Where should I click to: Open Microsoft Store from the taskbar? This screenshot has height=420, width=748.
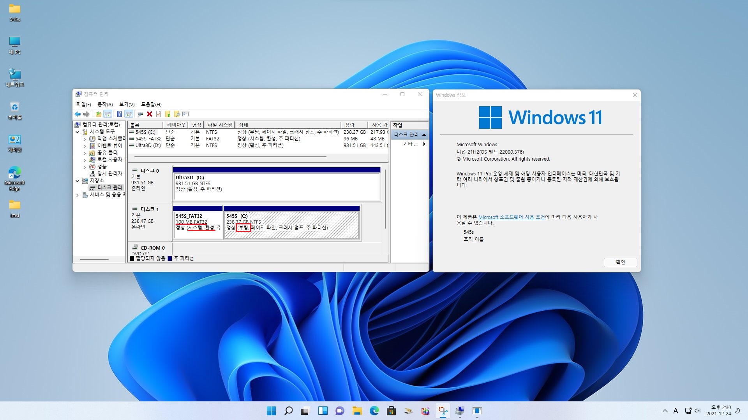pos(391,411)
